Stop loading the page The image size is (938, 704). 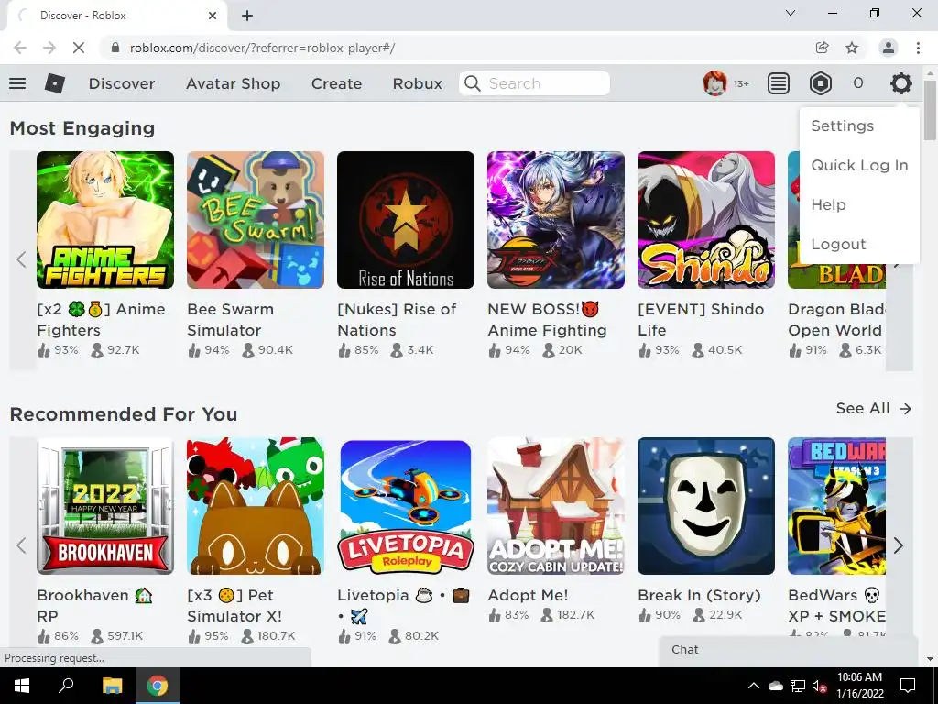coord(79,48)
